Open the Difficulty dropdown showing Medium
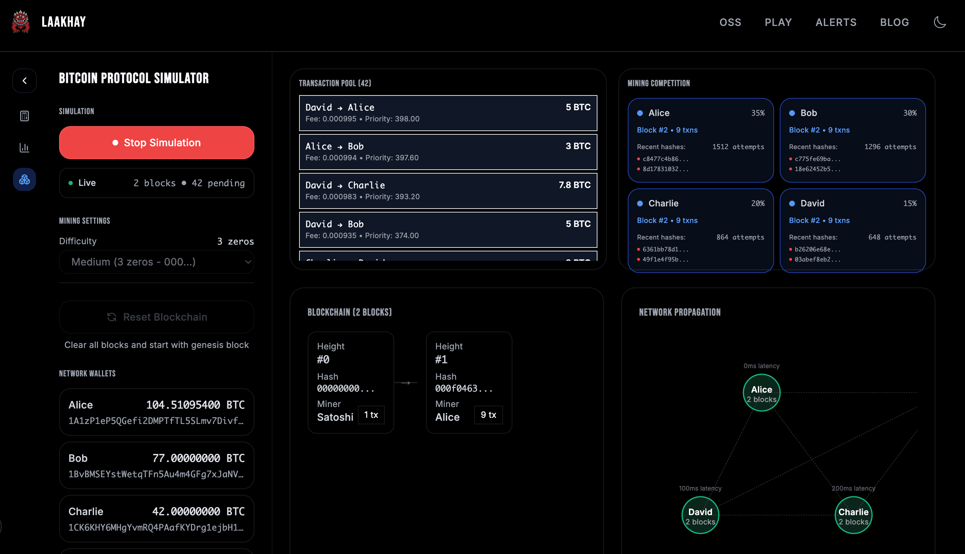 click(x=156, y=262)
